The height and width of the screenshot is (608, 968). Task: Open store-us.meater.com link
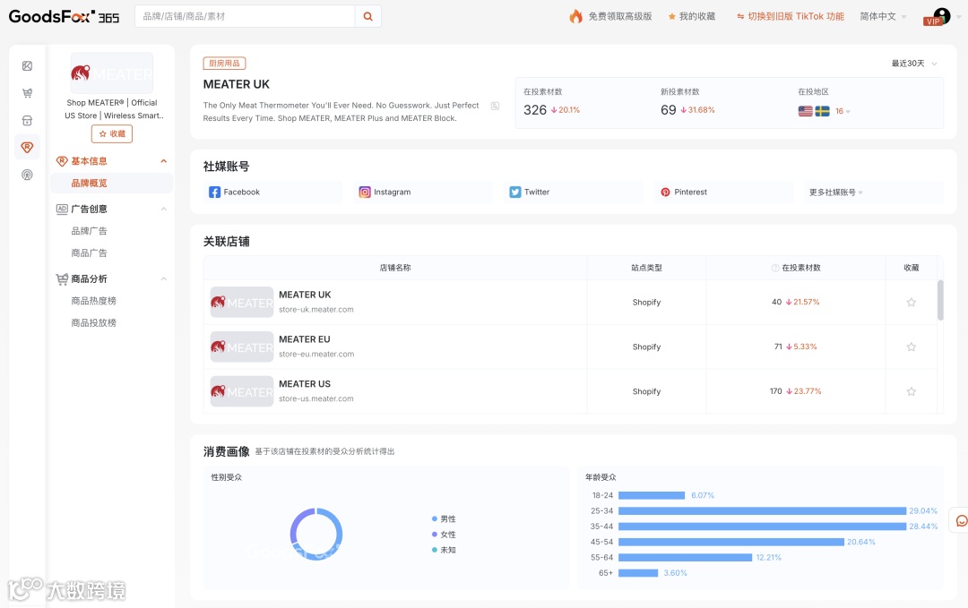pos(316,399)
